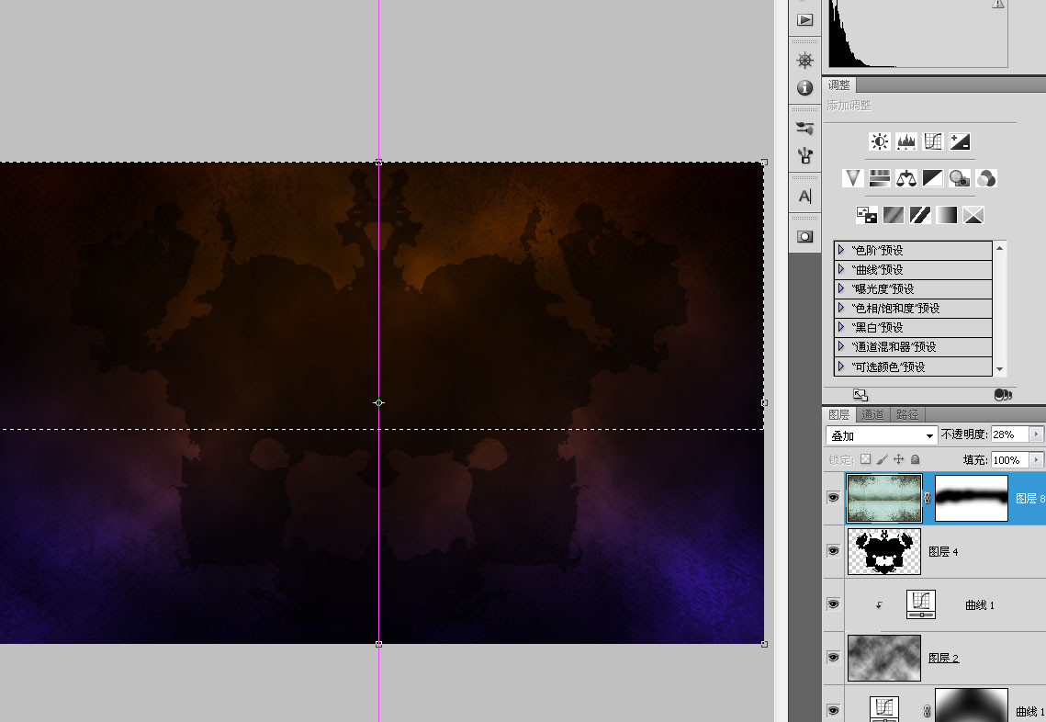Screen dimensions: 1046x722
Task: Click the 不透明度 opacity value field
Action: (1010, 434)
